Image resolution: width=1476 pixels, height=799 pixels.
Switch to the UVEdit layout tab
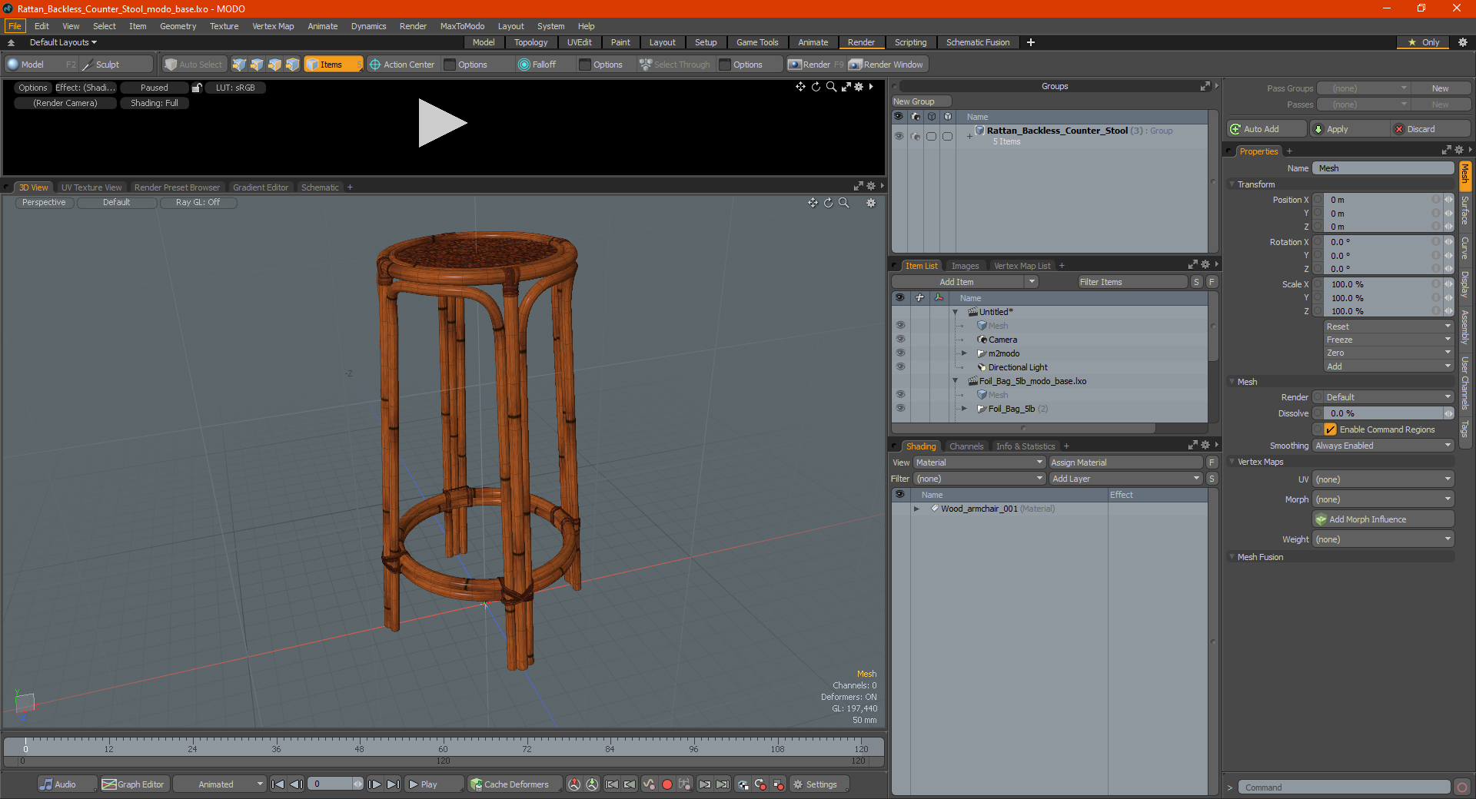click(x=580, y=42)
